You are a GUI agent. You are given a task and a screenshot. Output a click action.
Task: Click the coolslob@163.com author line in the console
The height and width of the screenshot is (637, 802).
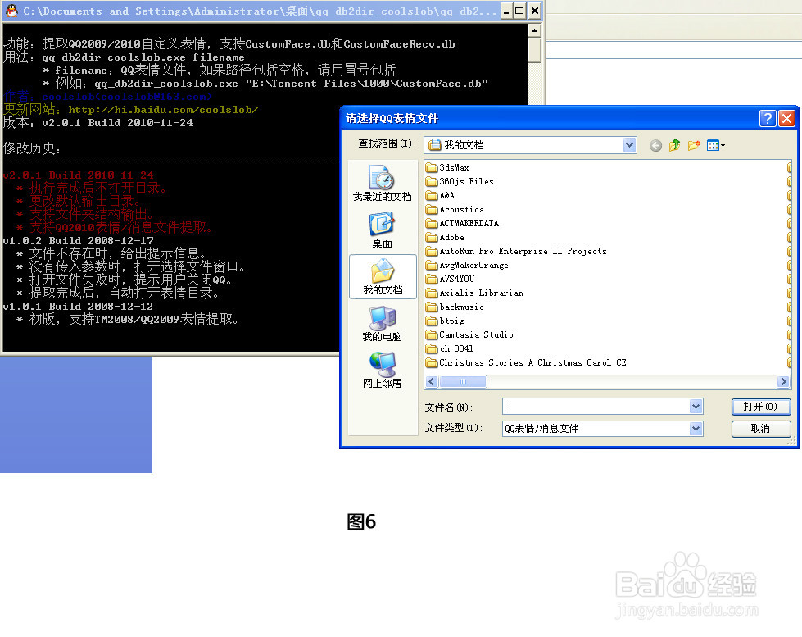[x=107, y=96]
